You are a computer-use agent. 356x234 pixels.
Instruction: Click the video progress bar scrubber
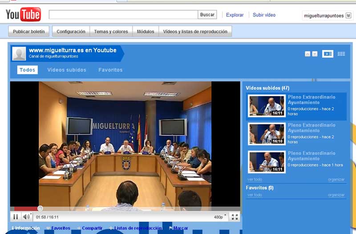tap(40, 208)
